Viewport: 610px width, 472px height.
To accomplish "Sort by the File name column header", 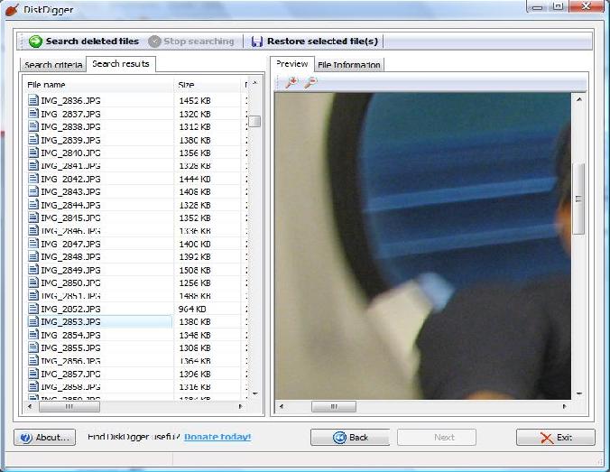I will 99,85.
